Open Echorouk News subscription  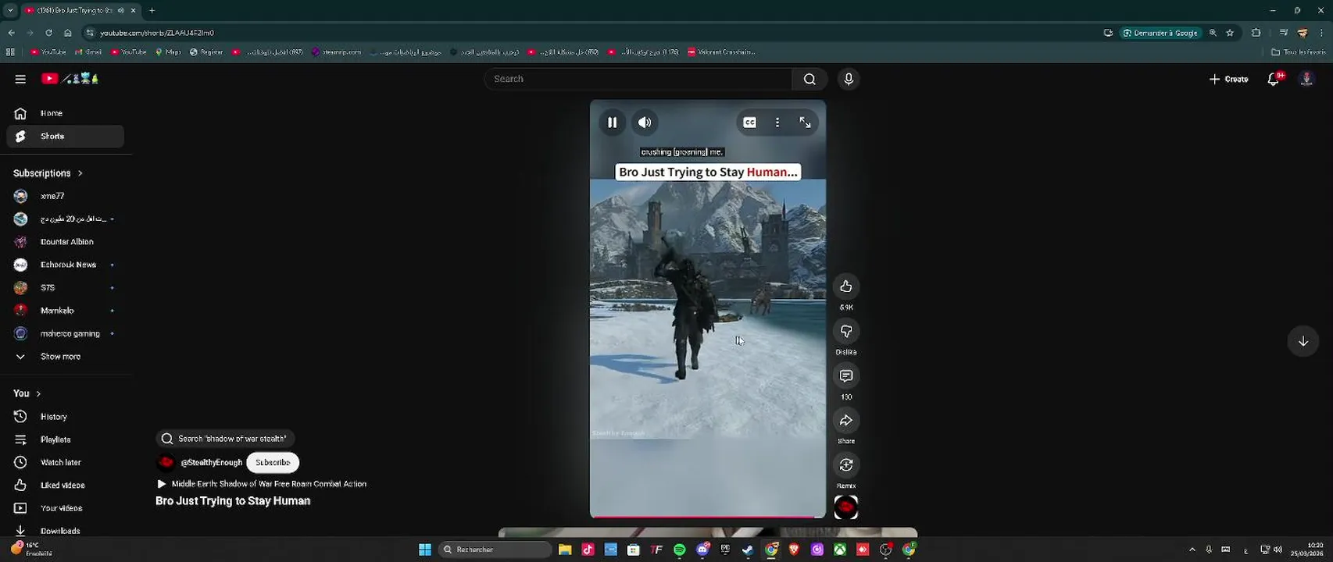click(66, 265)
